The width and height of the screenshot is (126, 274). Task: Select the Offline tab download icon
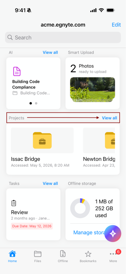pos(63,254)
